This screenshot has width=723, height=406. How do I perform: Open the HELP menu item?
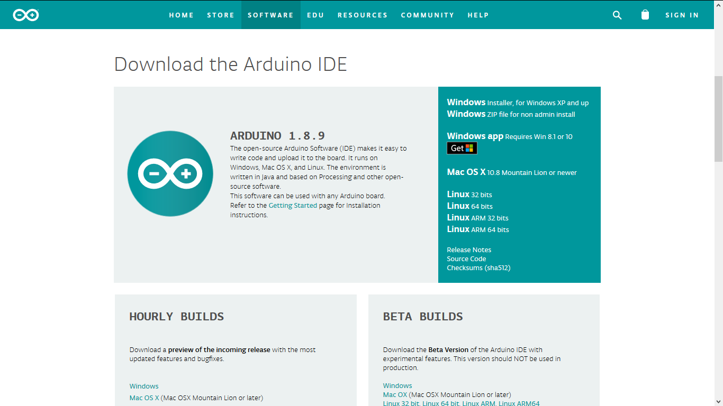pyautogui.click(x=478, y=15)
